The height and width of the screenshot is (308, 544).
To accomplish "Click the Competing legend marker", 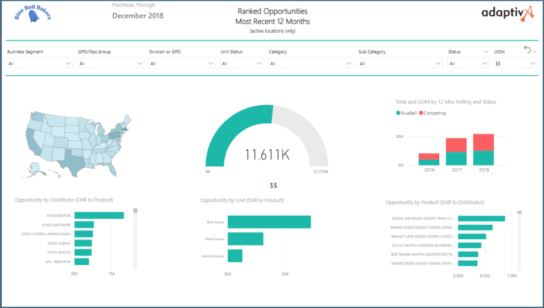I will click(422, 113).
